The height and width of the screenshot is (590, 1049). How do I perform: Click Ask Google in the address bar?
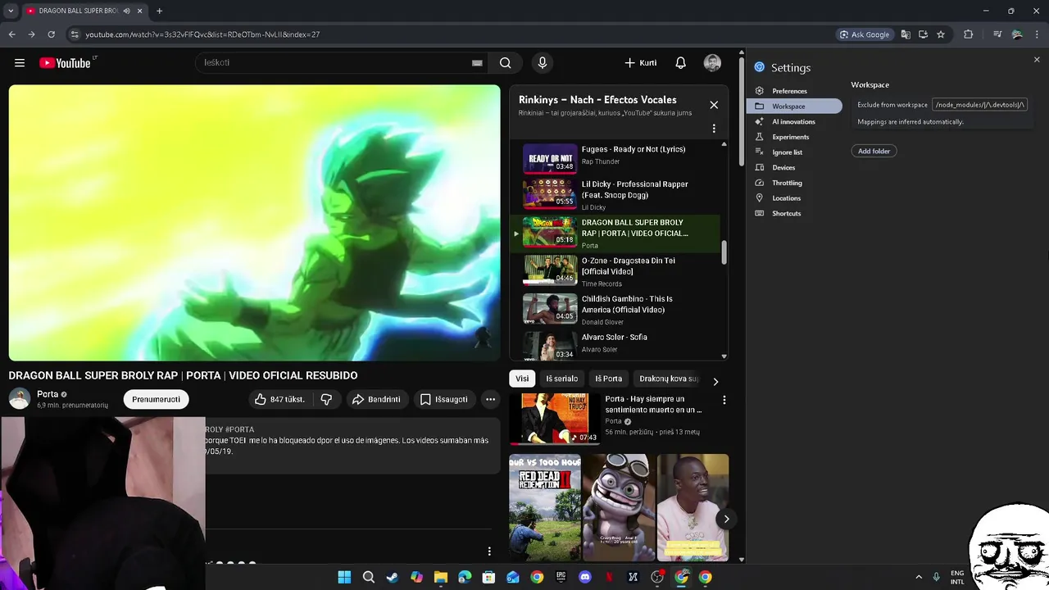(x=865, y=34)
